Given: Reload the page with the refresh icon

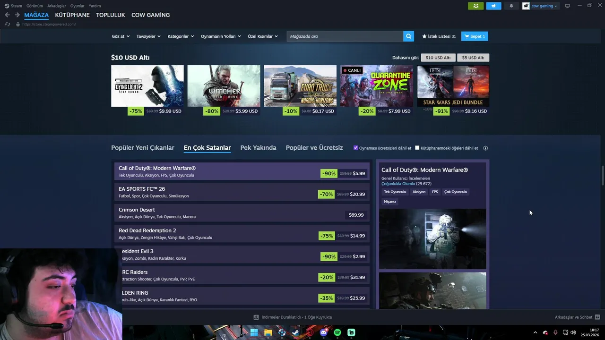Looking at the screenshot, I should (7, 24).
